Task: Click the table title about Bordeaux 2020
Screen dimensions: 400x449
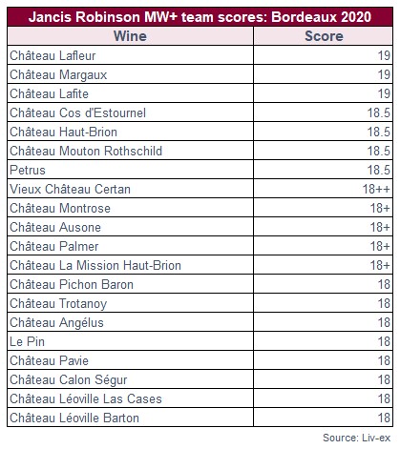Action: click(200, 17)
